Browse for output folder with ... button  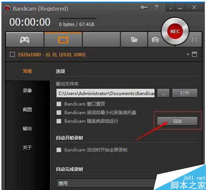(163, 93)
